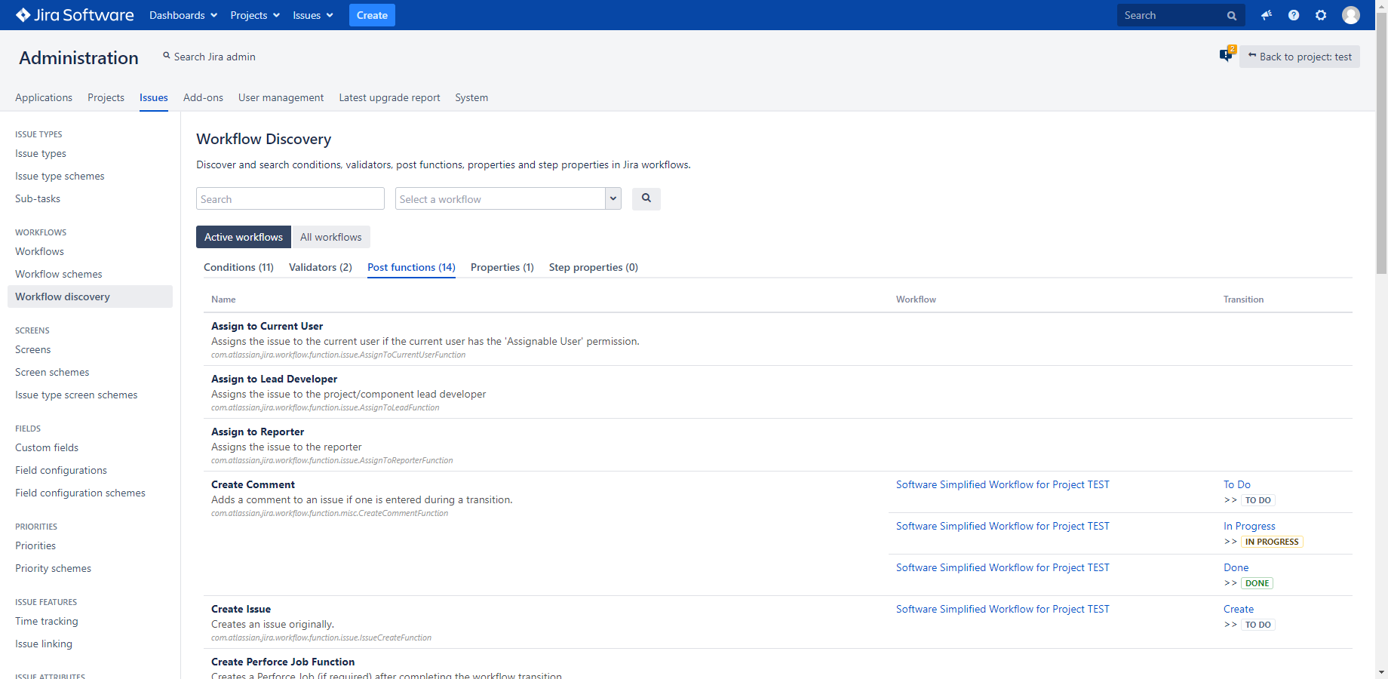
Task: Open the Validators (2) tab
Action: tap(321, 267)
